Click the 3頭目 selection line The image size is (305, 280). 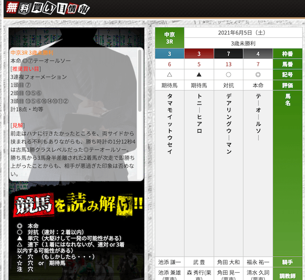[40, 101]
